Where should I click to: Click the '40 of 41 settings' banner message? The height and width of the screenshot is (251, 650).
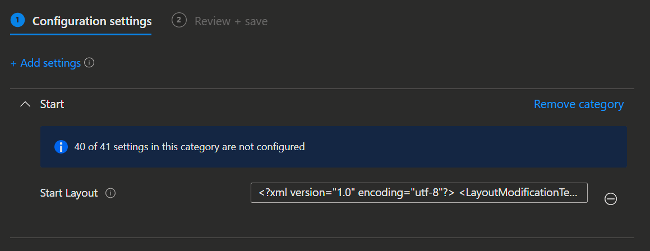(189, 147)
